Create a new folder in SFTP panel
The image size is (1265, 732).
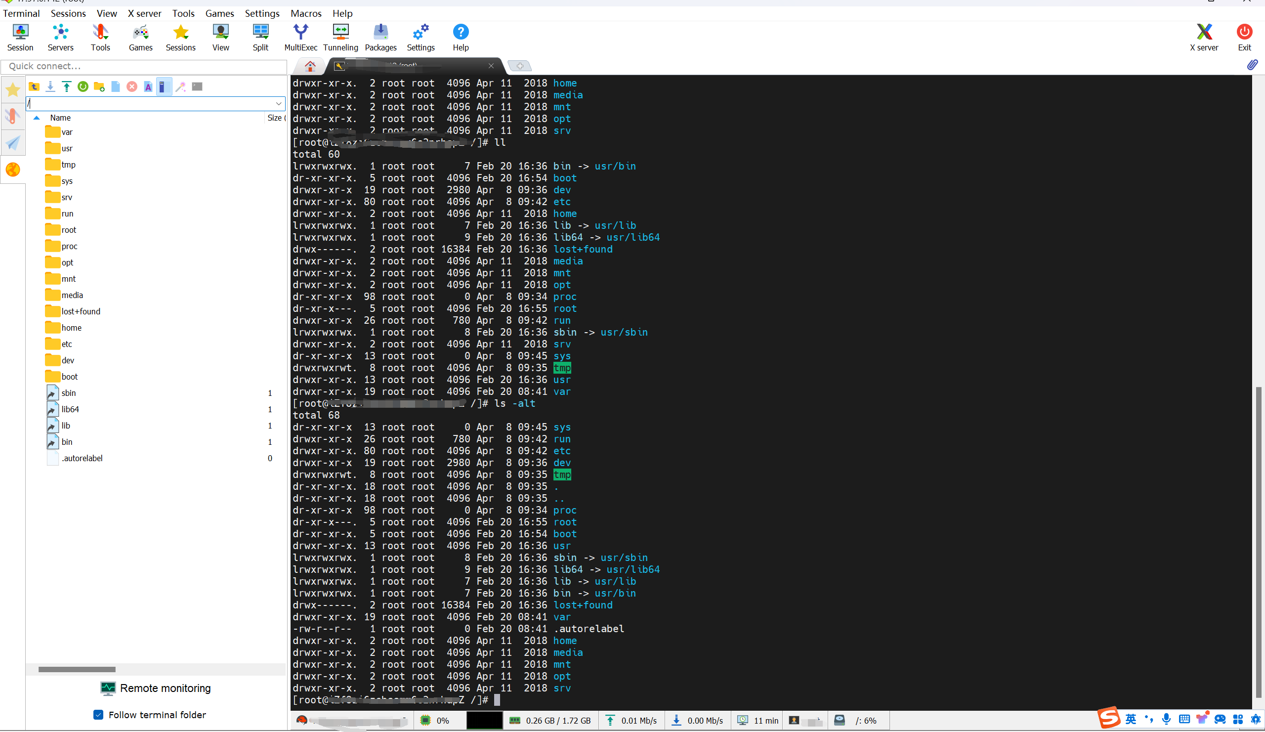[x=99, y=86]
